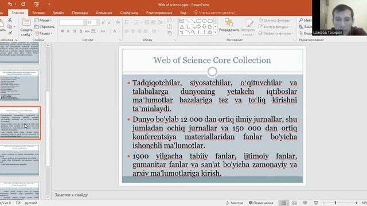Open the Дизайн ribbon tab
The width and height of the screenshot is (367, 206).
(58, 13)
